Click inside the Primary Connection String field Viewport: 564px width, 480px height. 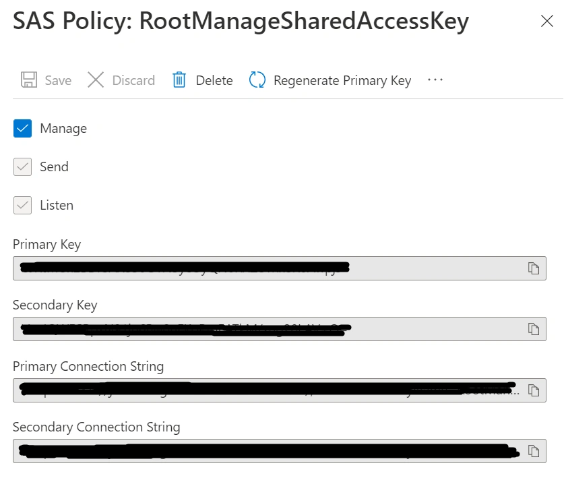tap(280, 390)
